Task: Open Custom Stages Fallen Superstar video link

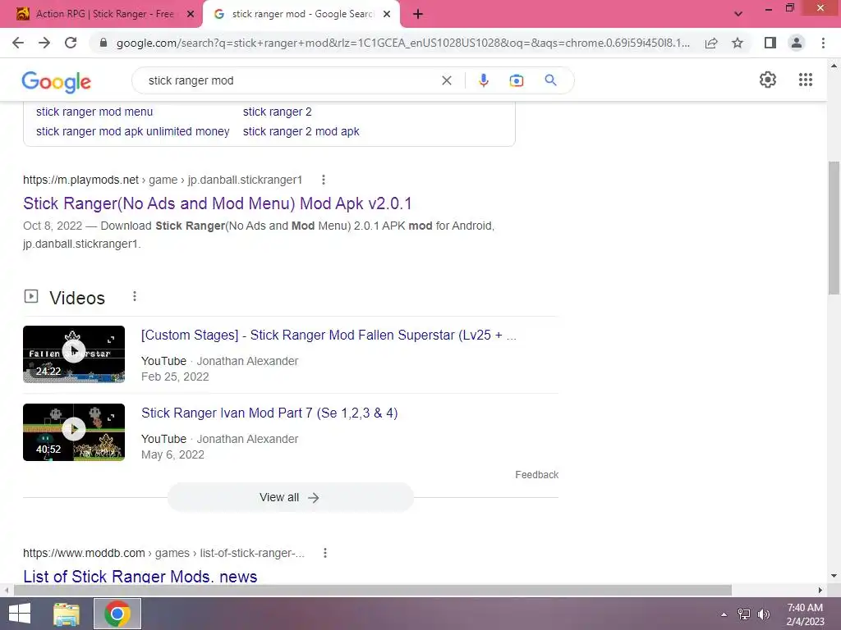Action: point(329,336)
